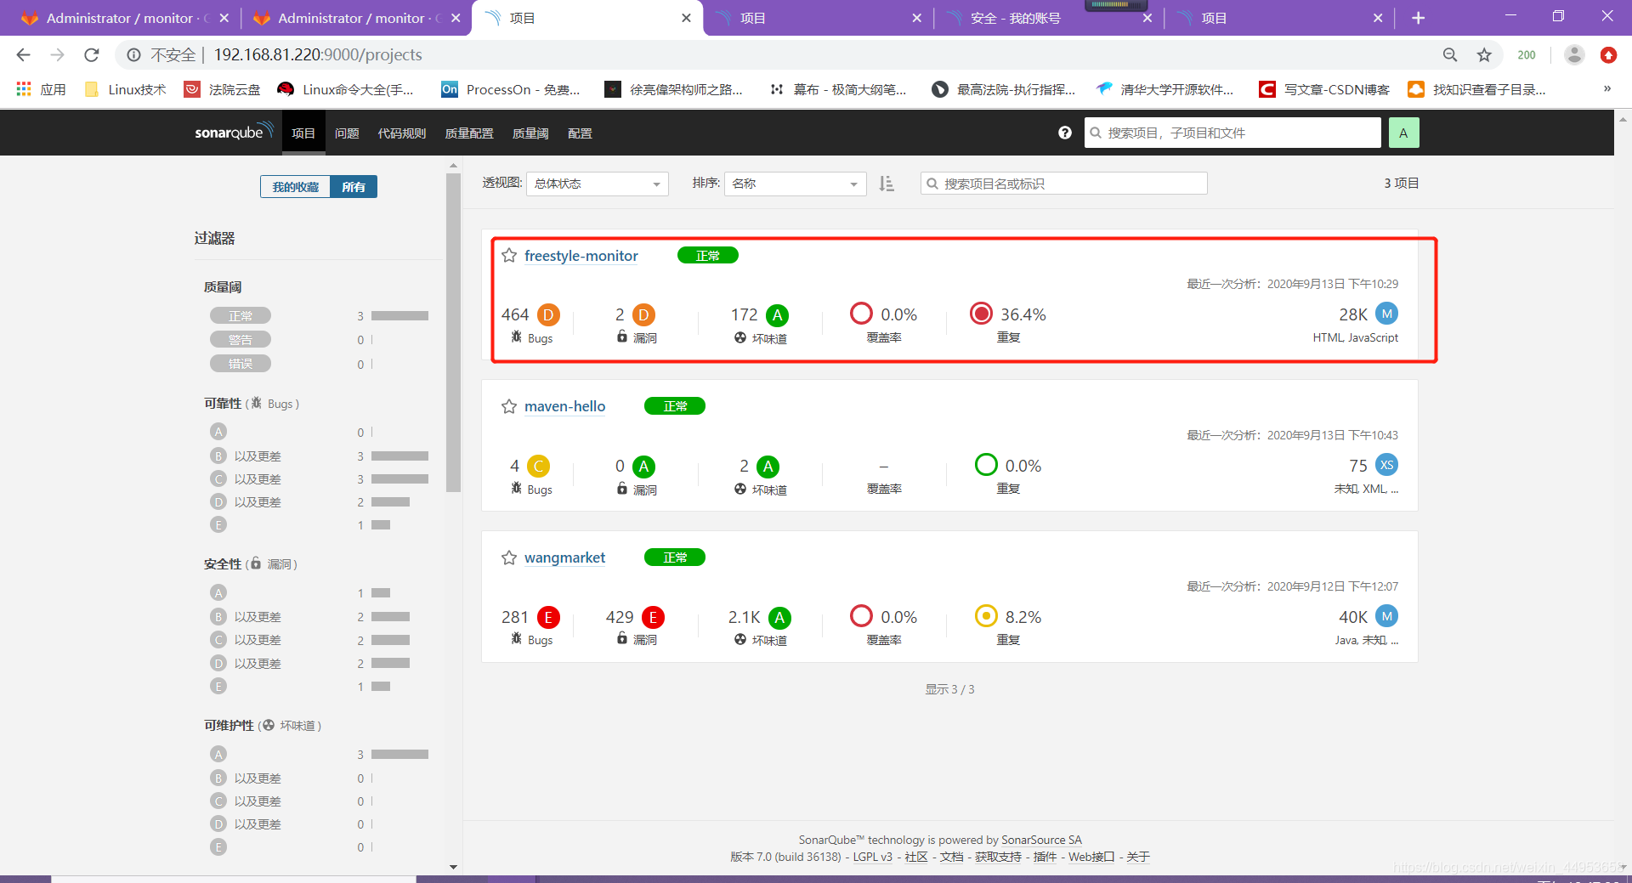
Task: Open the 排序 名称 dropdown
Action: click(795, 184)
